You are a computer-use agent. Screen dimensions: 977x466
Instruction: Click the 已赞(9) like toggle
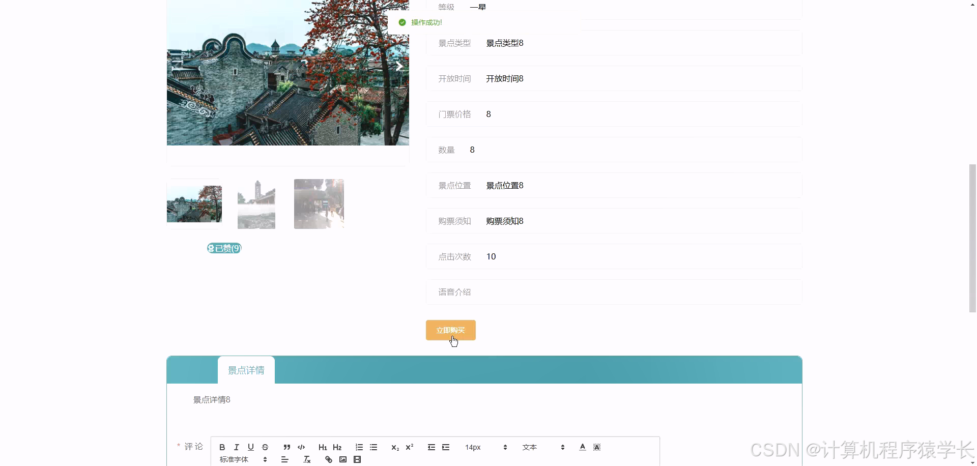[224, 248]
